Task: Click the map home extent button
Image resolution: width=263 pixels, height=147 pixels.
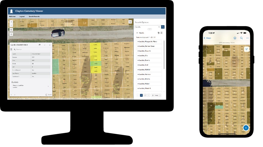Action: point(11,29)
